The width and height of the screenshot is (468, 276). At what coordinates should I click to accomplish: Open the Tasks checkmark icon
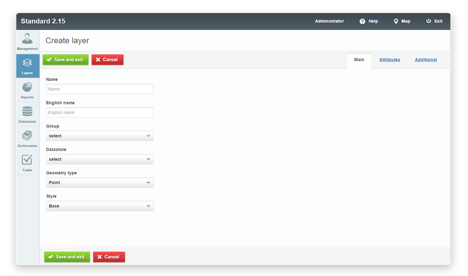tap(27, 160)
